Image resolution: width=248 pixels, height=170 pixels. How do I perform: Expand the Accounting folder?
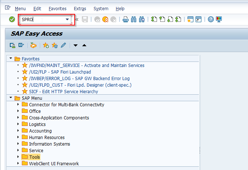[18, 131]
